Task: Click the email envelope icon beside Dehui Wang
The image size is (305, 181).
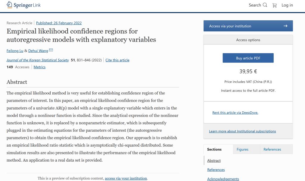Action: coord(51,50)
